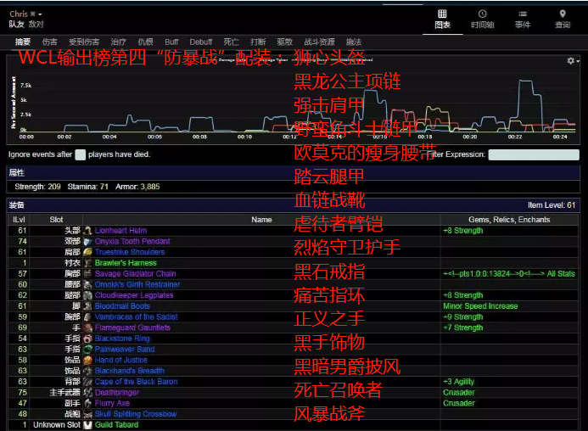Open the Debuff tab

coord(200,42)
